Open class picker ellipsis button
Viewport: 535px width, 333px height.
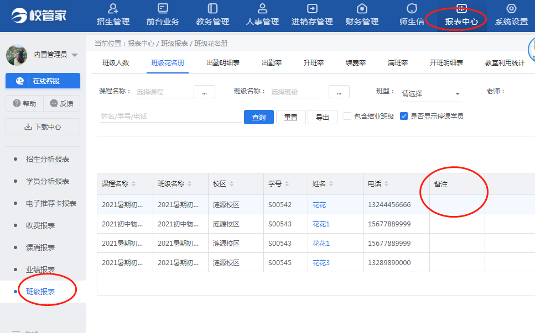coord(339,92)
